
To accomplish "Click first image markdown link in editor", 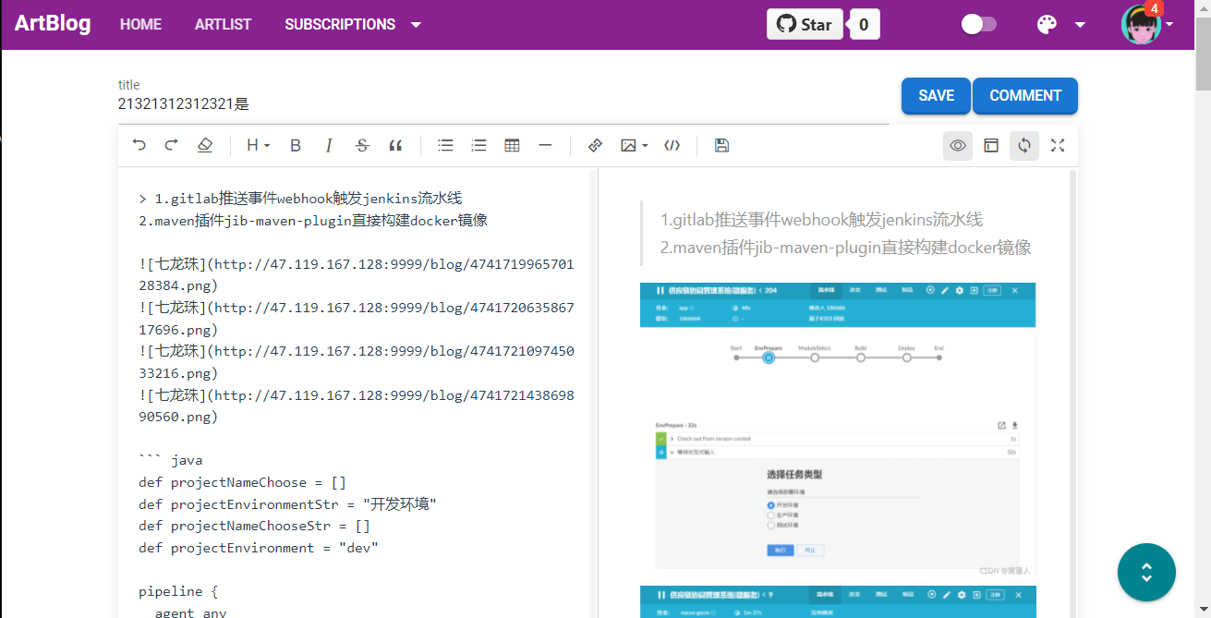I will pyautogui.click(x=357, y=275).
